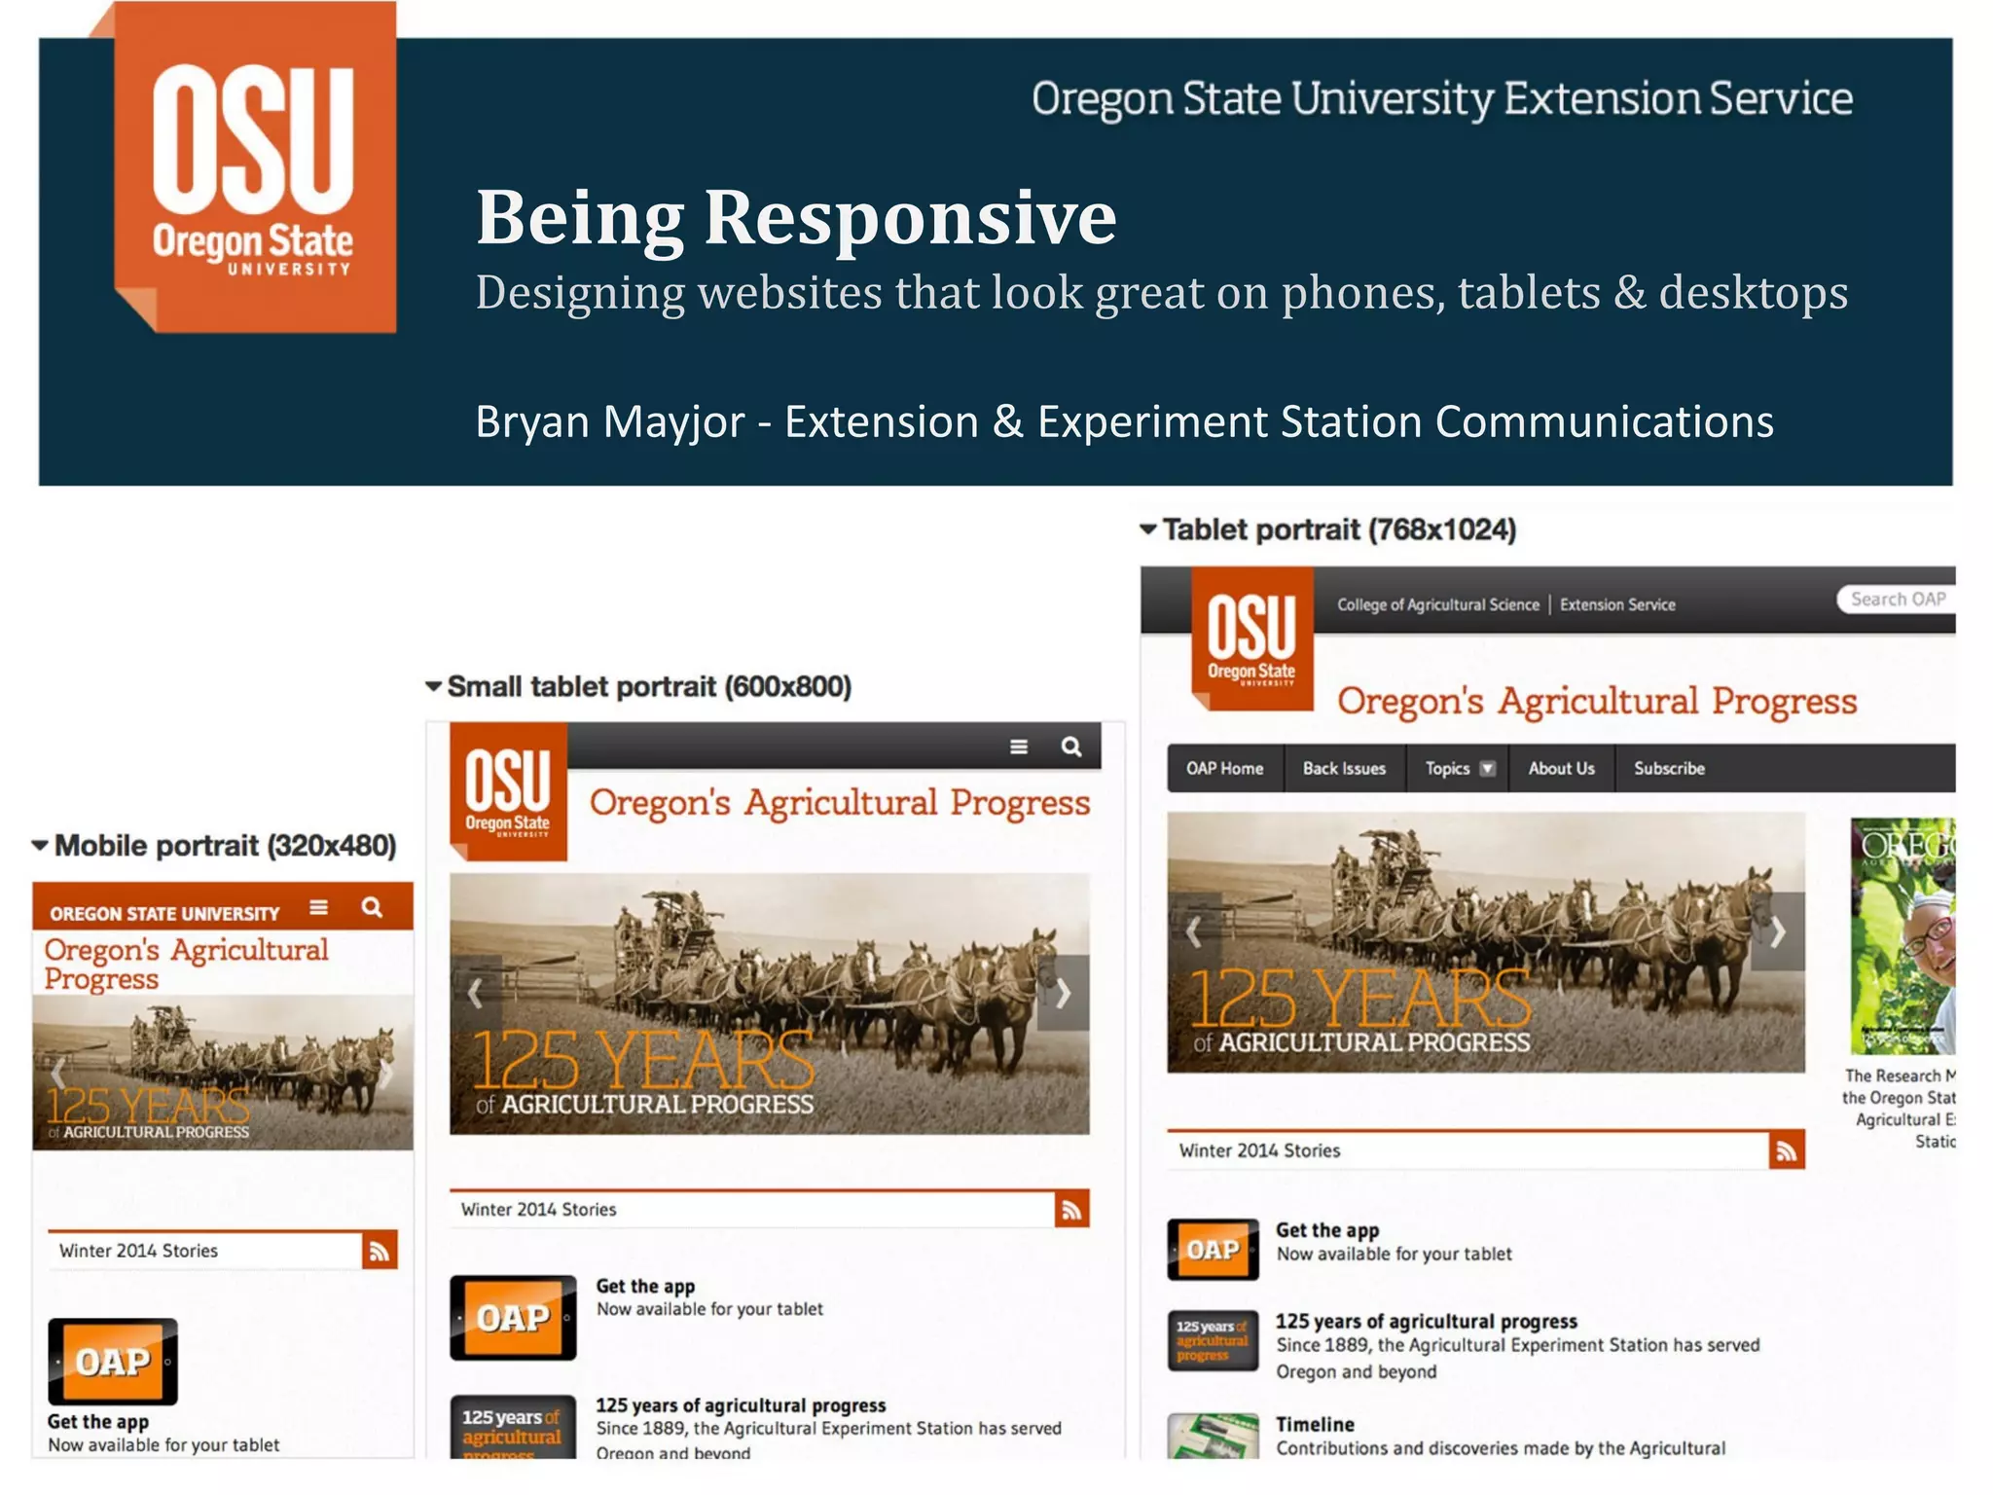Open College of Agricultural Science link
1993x1495 pixels.
pos(1437,605)
